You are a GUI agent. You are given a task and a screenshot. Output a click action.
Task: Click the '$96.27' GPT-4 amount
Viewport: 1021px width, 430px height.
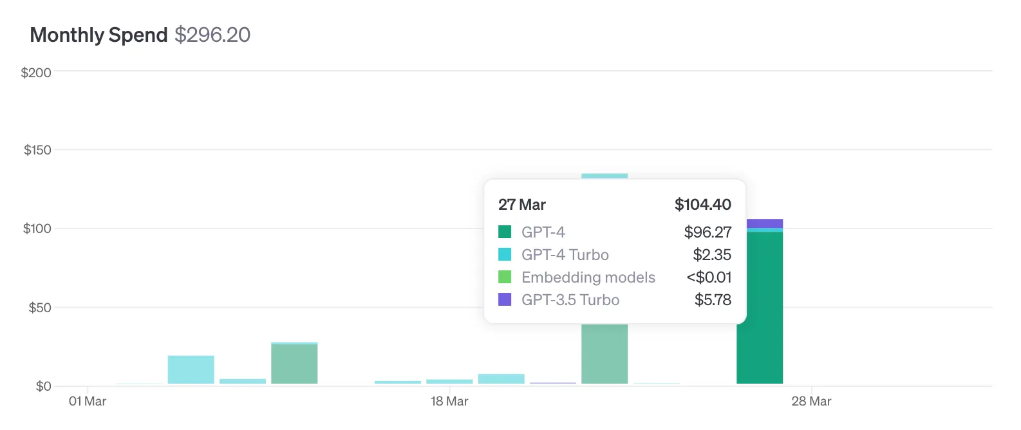coord(707,232)
